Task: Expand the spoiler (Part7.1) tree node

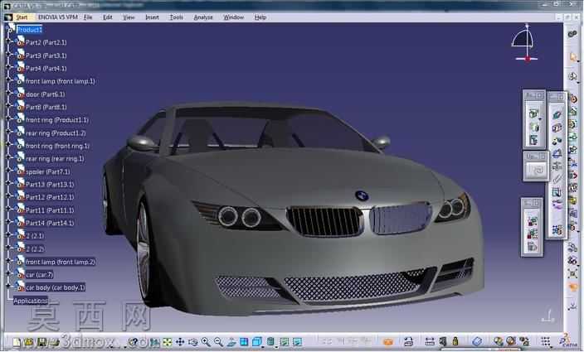Action: coord(9,171)
